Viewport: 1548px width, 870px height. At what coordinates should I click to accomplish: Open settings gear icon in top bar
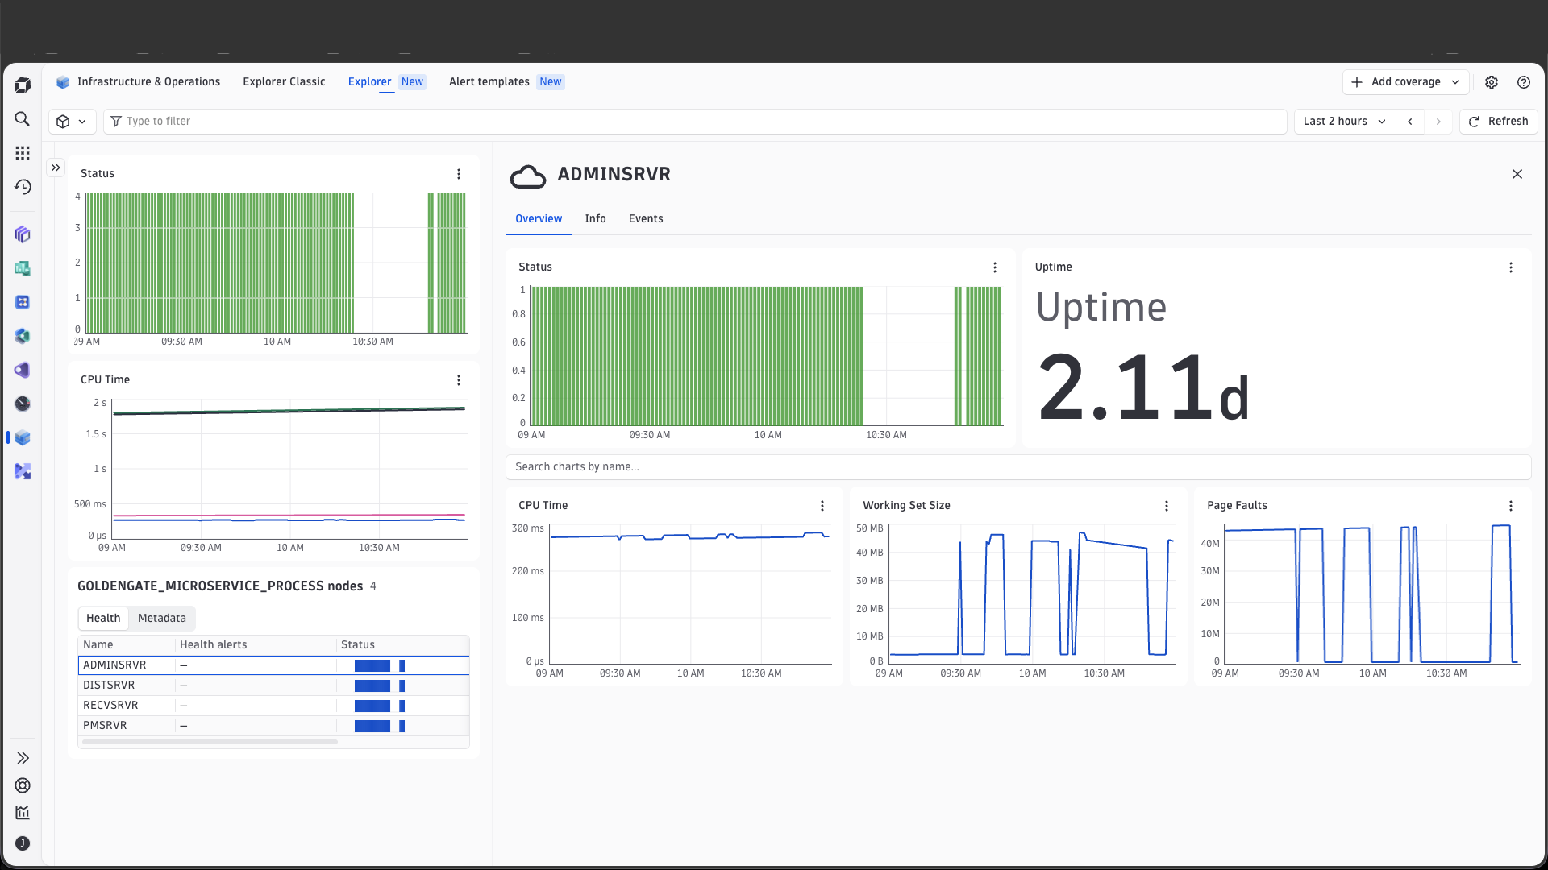pyautogui.click(x=1492, y=82)
